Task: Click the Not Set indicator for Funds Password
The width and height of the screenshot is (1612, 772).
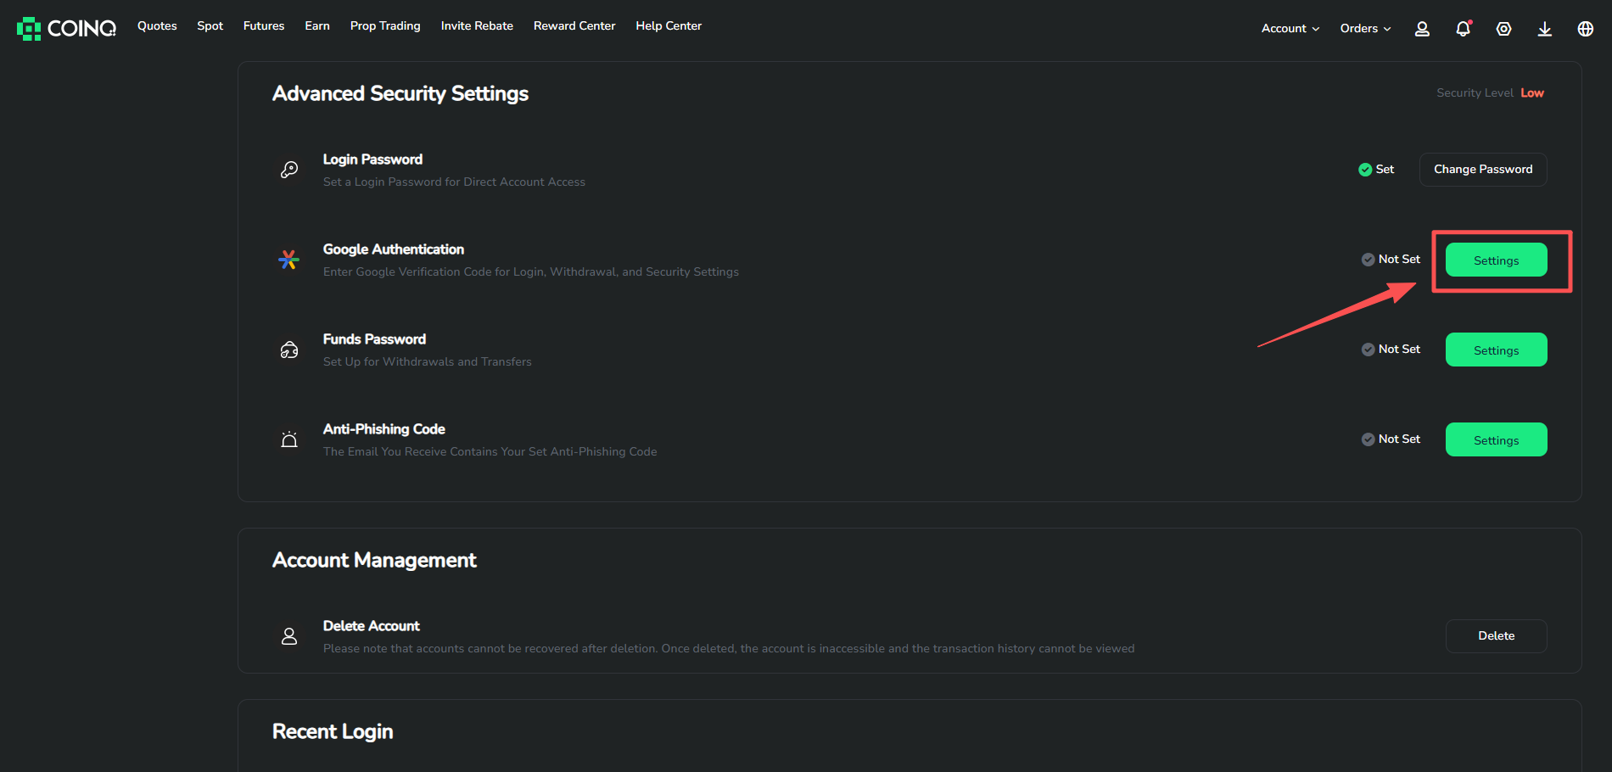Action: coord(1390,349)
